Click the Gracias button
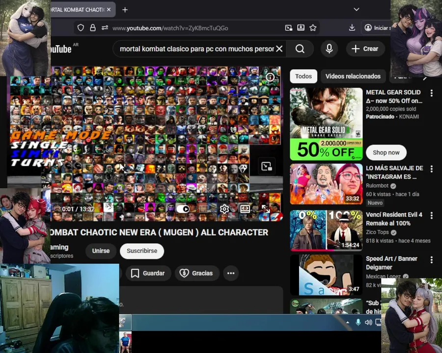This screenshot has width=442, height=353. (197, 273)
